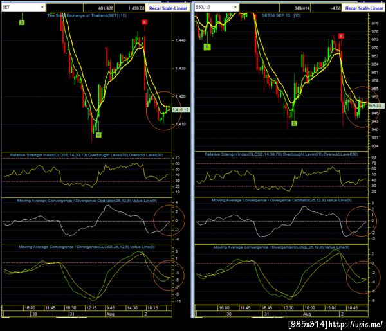
Task: Click the green B marker at SET chart low
Action: (98, 135)
